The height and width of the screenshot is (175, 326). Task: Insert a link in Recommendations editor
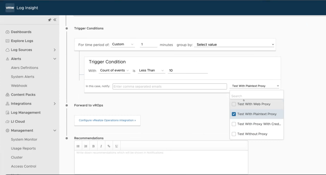(109, 146)
